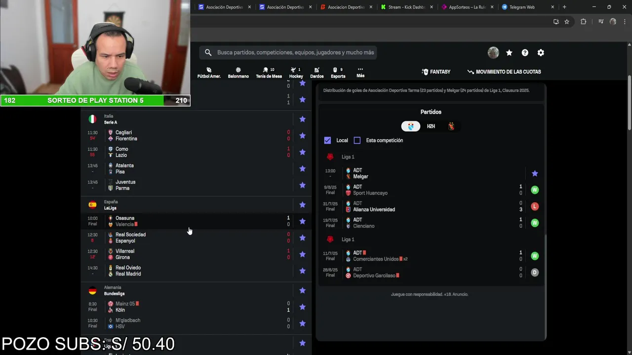Image resolution: width=632 pixels, height=355 pixels.
Task: Toggle favorite star for Atalanta vs Pisa
Action: [x=303, y=169]
